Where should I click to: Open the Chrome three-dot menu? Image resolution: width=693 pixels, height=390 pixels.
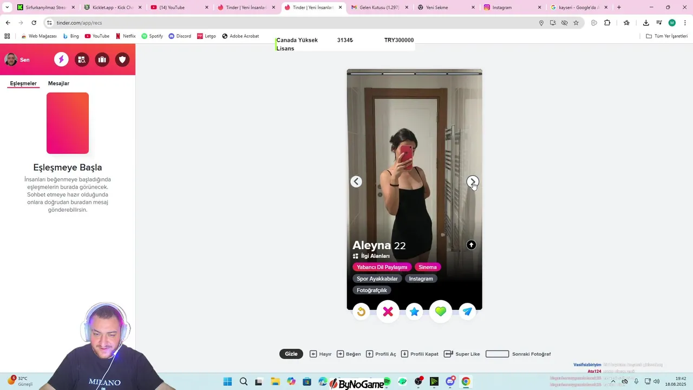tap(684, 23)
